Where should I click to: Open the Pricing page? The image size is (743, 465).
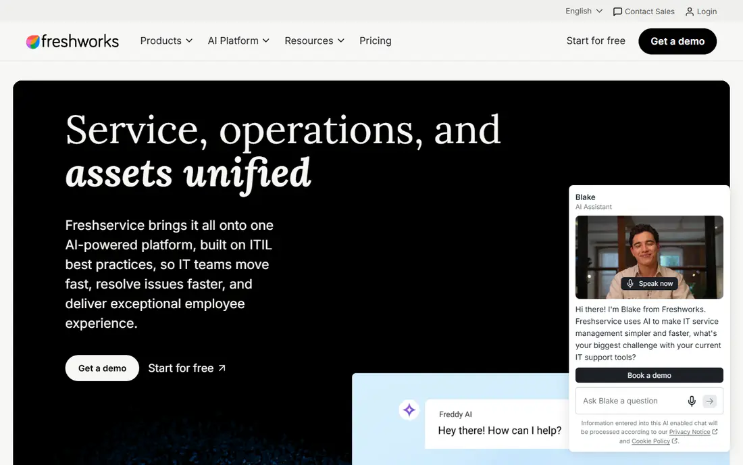pos(376,41)
